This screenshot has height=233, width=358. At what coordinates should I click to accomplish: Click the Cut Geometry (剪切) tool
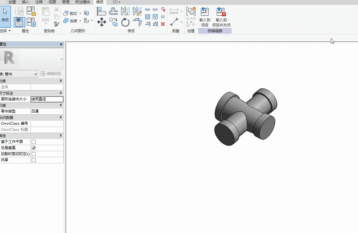(70, 13)
